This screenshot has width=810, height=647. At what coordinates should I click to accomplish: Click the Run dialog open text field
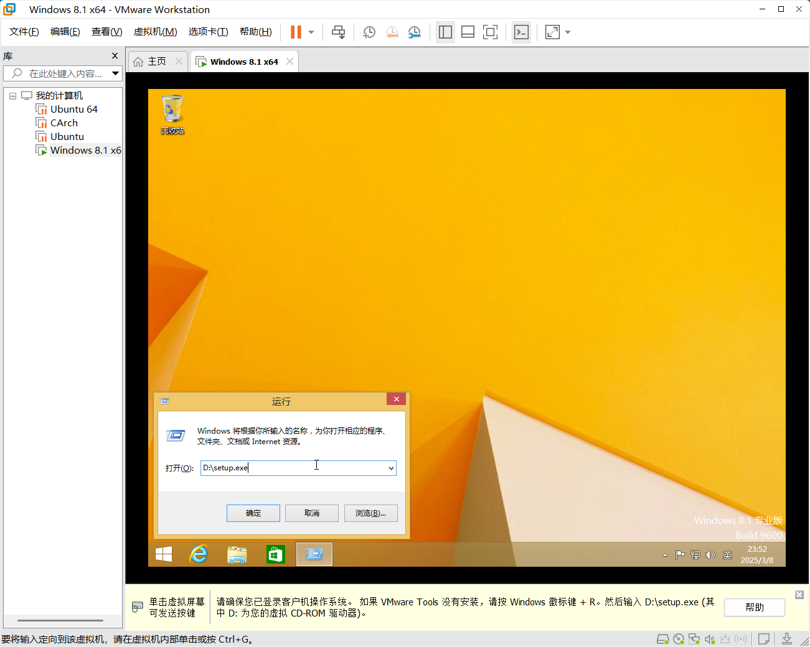pyautogui.click(x=293, y=468)
